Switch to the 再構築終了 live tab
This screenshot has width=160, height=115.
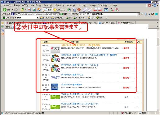(x=126, y=23)
